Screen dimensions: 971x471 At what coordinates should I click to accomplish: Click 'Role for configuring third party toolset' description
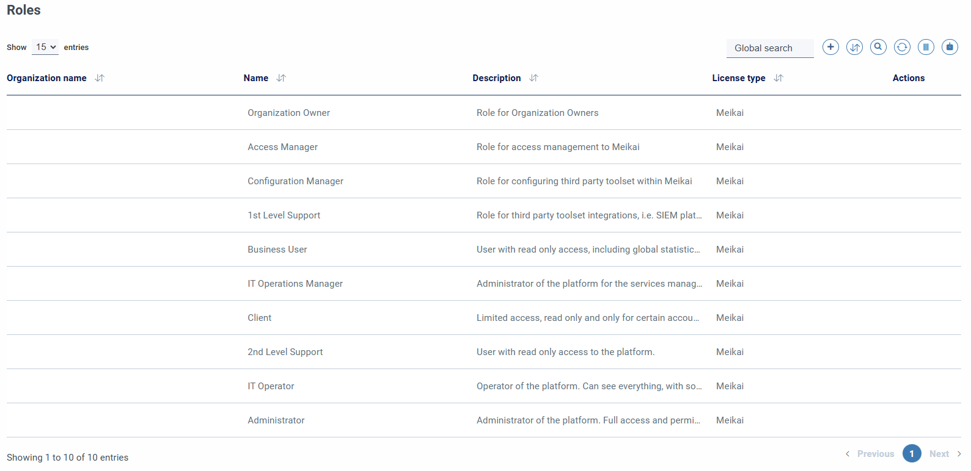click(x=584, y=181)
